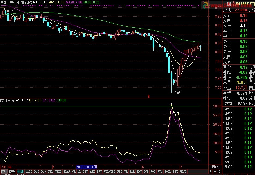Select the MCST indicator tab

pos(183,172)
